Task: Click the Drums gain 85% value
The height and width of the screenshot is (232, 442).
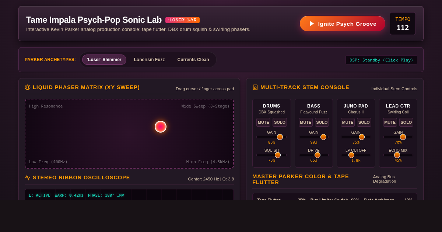Action: 271,143
